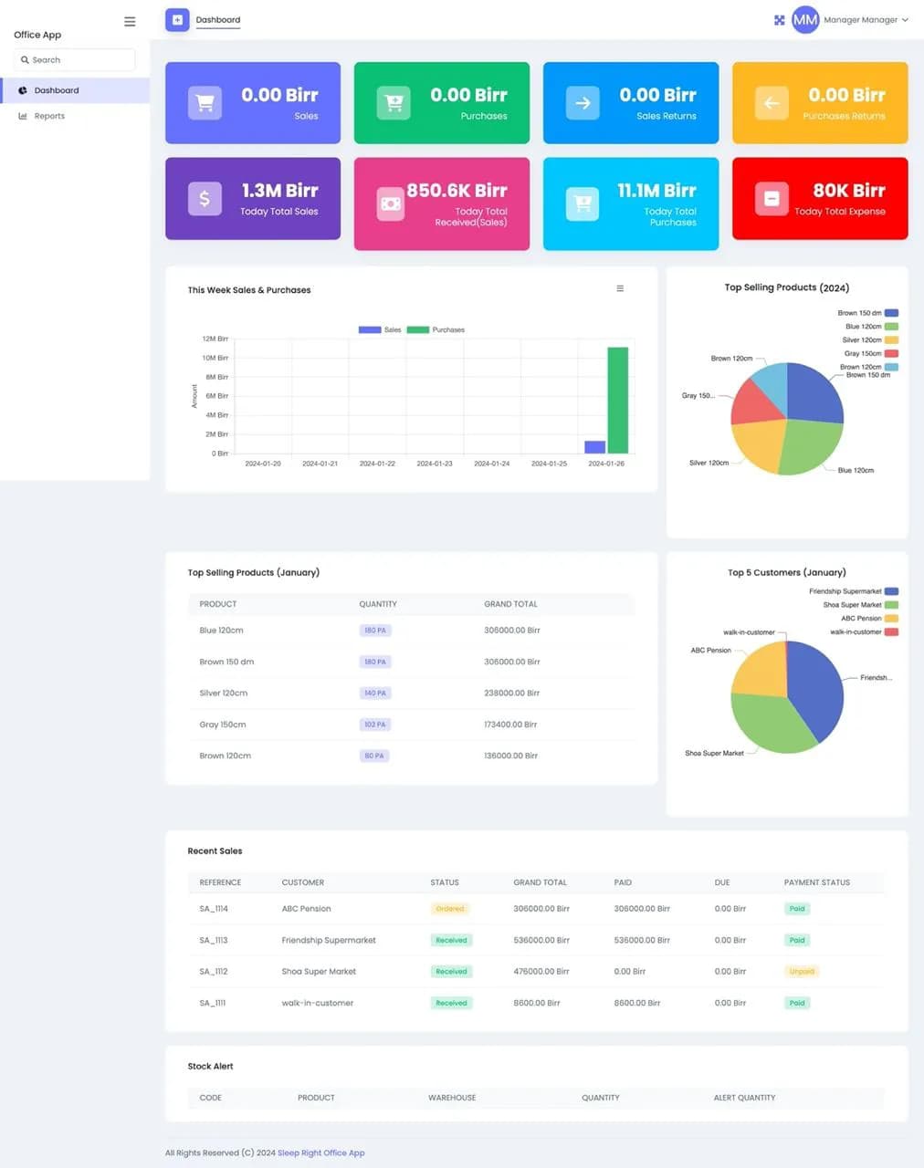Toggle fullscreen icon beside user avatar
This screenshot has width=924, height=1168.
(779, 20)
